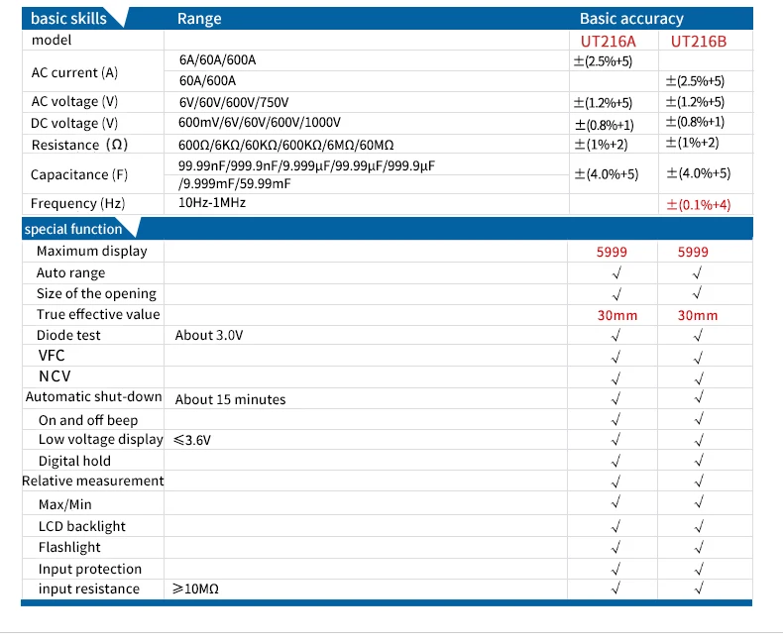Click UT216B check mark for Flashlight

[699, 548]
